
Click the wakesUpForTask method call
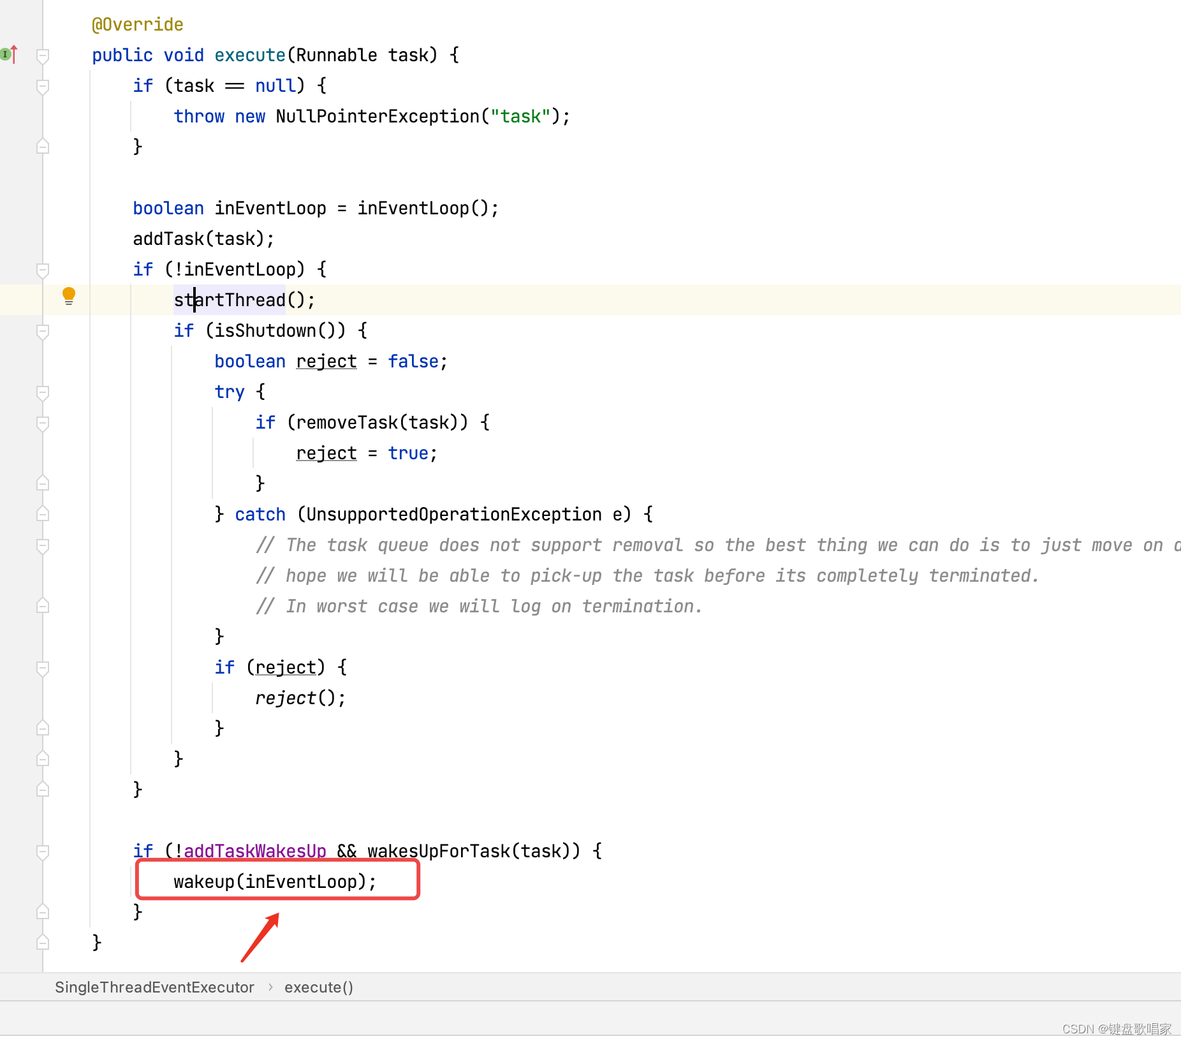pyautogui.click(x=444, y=852)
